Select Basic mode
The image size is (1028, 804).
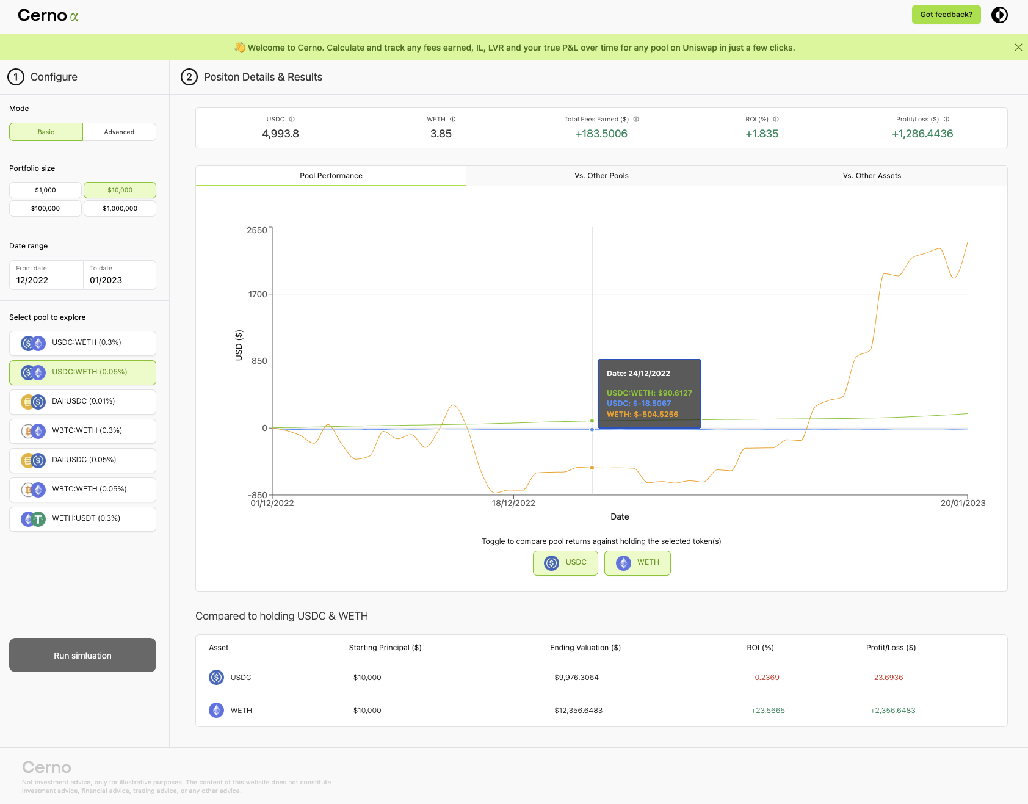[46, 132]
